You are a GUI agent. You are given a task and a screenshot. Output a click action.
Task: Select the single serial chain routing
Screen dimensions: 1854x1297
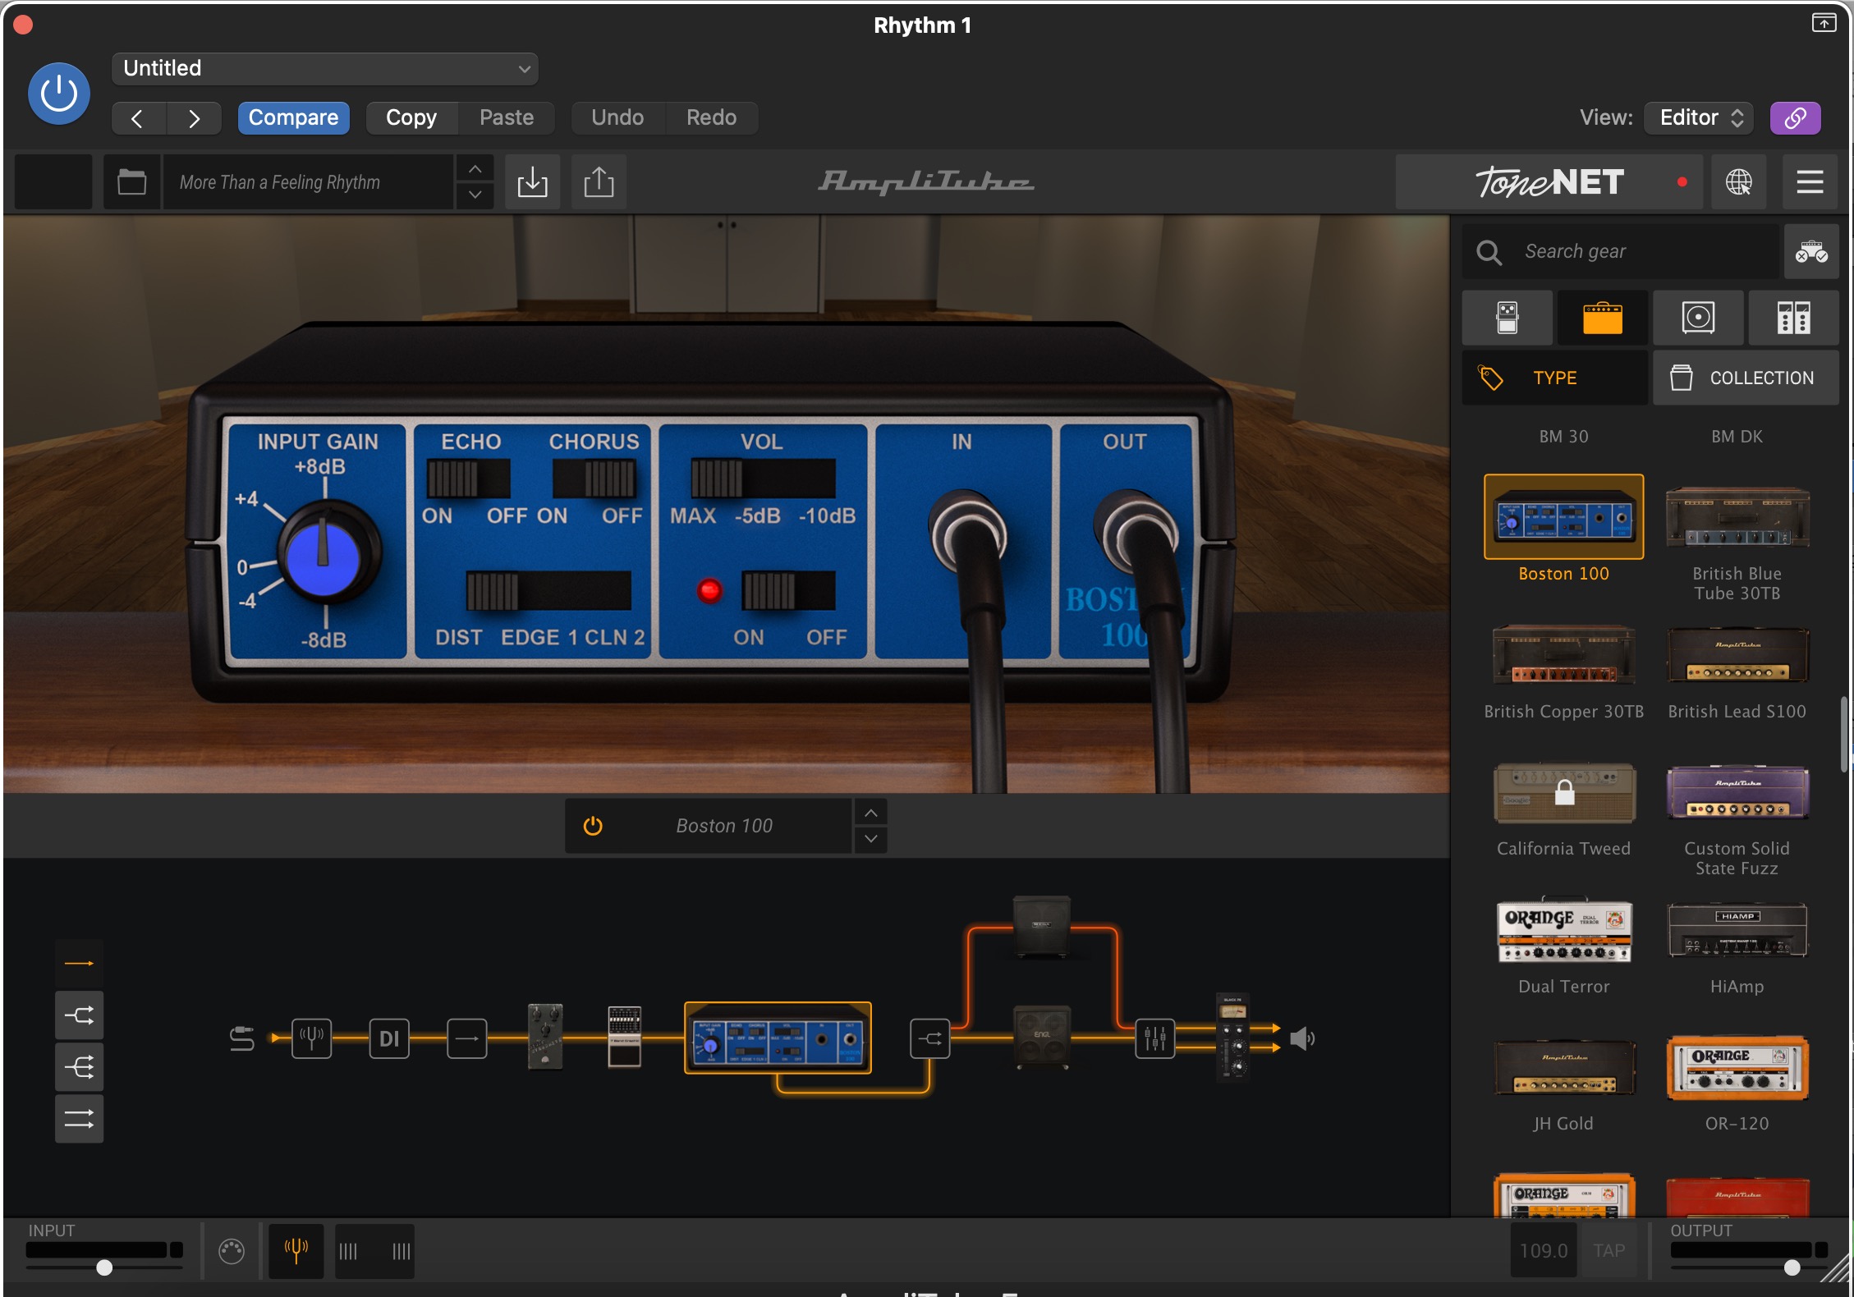coord(79,963)
